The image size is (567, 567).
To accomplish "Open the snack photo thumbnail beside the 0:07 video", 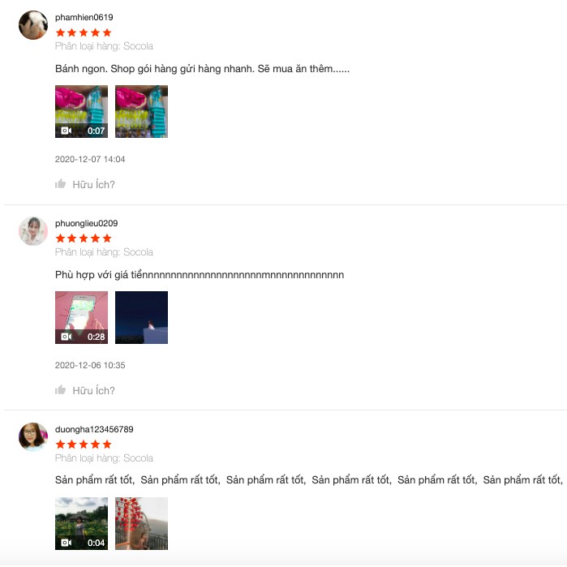I will click(x=141, y=111).
